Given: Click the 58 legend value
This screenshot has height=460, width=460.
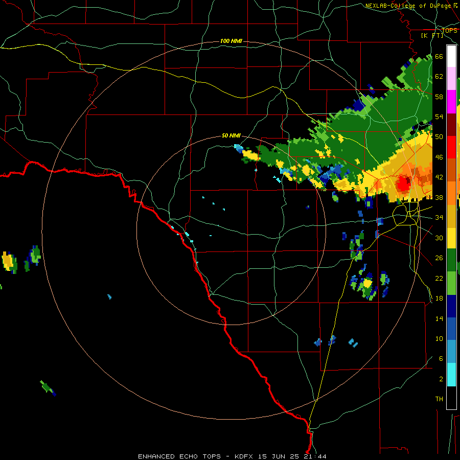Looking at the screenshot, I should 439,97.
